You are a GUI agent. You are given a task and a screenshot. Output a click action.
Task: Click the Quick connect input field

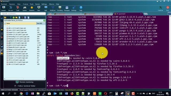(x=23, y=14)
